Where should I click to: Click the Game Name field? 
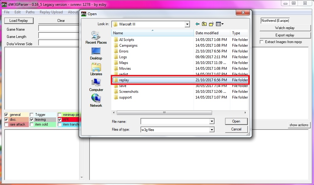point(59,28)
